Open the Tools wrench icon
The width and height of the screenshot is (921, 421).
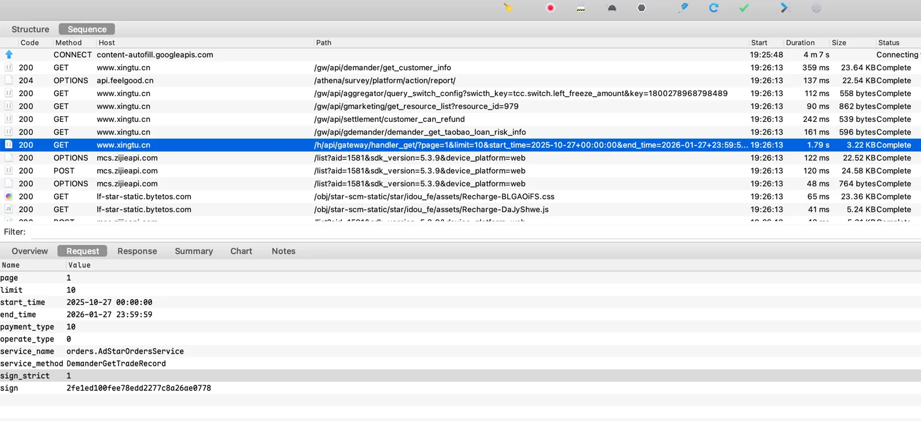pyautogui.click(x=786, y=8)
